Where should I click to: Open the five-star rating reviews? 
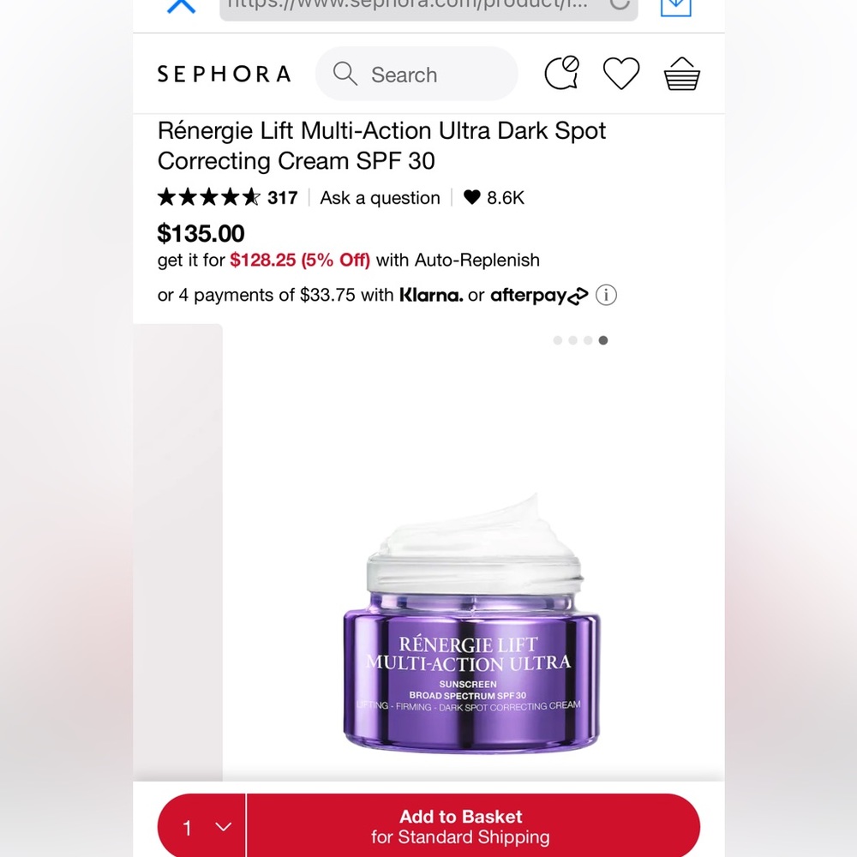pyautogui.click(x=227, y=197)
